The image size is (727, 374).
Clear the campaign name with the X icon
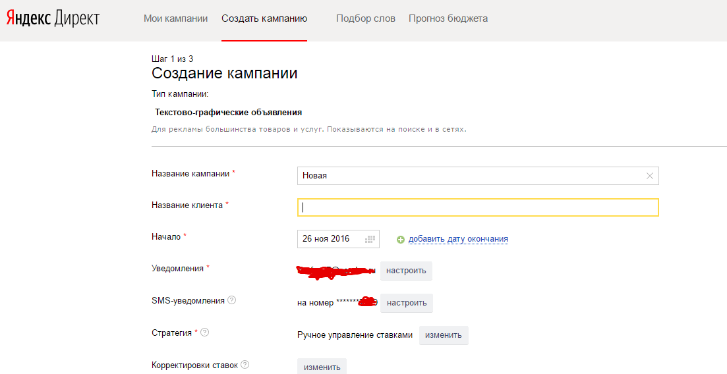click(x=650, y=176)
